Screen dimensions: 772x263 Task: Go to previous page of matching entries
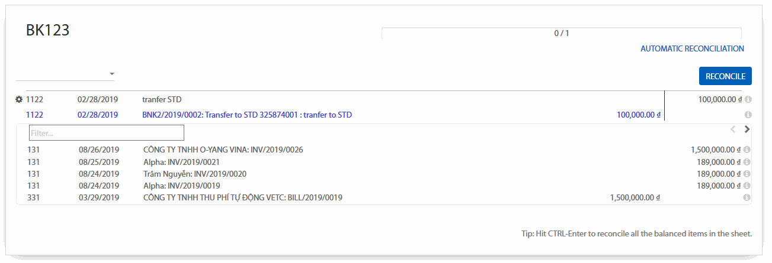click(733, 129)
